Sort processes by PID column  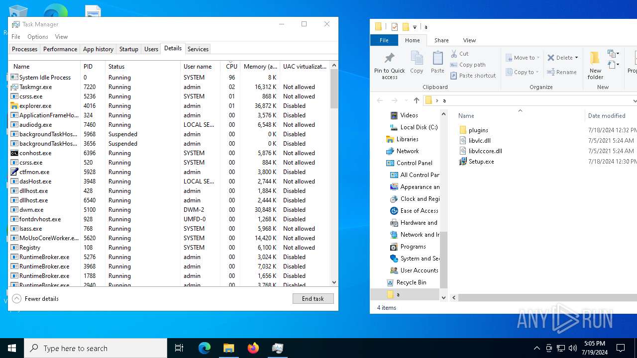93,66
